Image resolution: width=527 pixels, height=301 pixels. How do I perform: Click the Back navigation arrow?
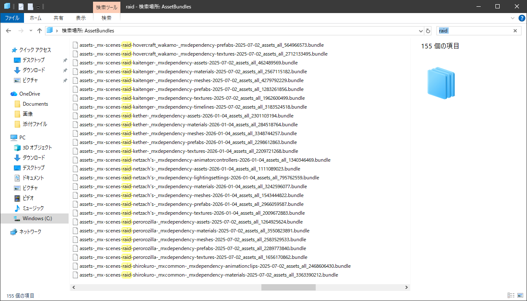click(x=8, y=31)
